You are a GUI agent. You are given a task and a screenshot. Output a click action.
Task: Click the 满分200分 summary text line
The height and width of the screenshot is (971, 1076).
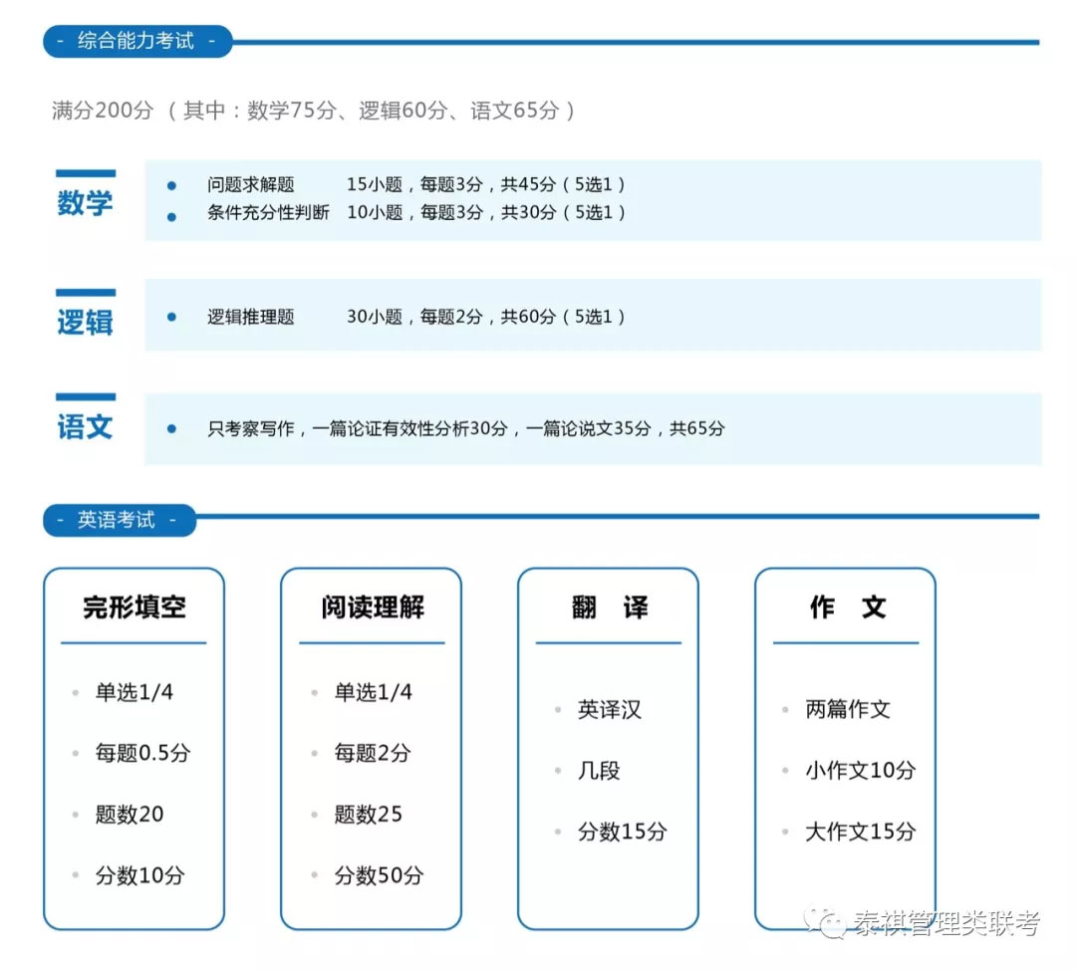(x=313, y=111)
